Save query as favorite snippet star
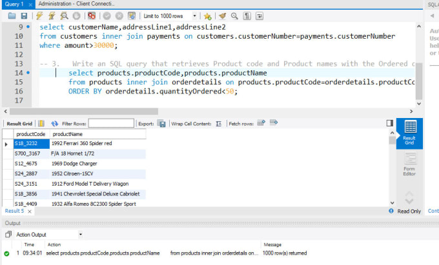Viewport: 439px width, 265px height. point(207,16)
